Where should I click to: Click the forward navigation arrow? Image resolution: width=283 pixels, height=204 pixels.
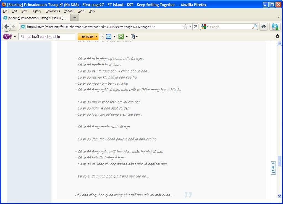14,27
